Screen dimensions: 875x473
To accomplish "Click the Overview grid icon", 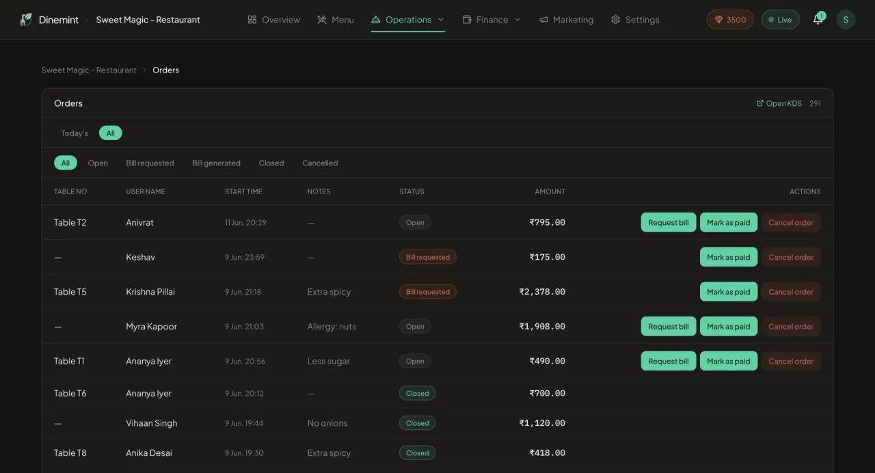I will click(252, 20).
